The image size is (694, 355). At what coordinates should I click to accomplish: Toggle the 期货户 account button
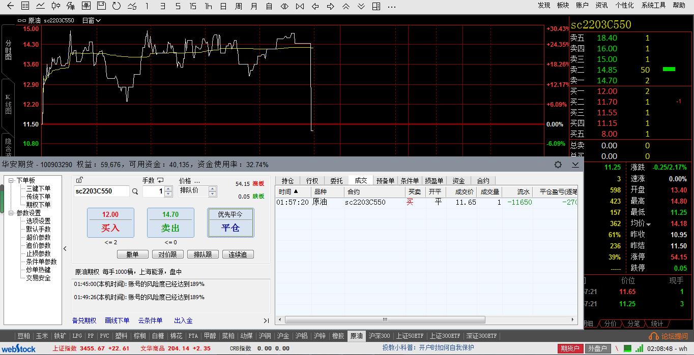pyautogui.click(x=570, y=348)
